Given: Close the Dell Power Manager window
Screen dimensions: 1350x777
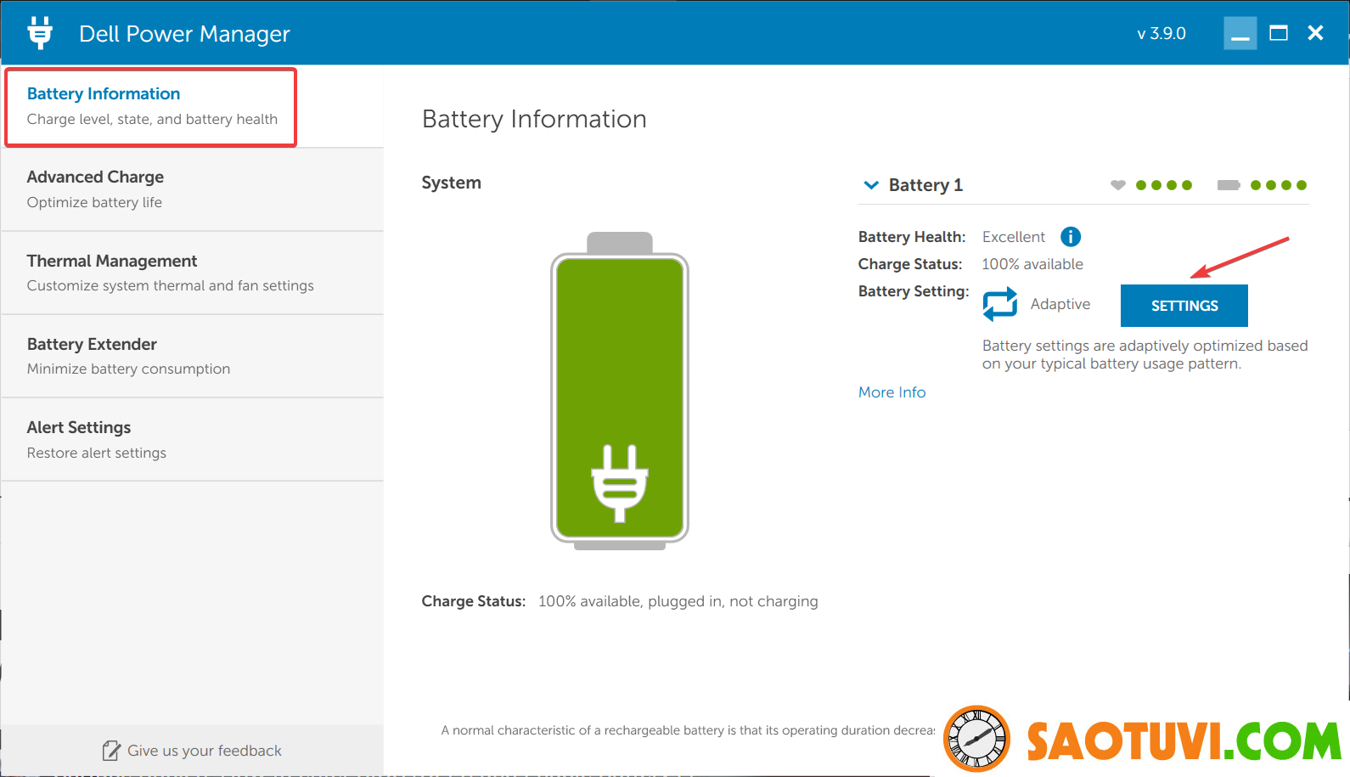Looking at the screenshot, I should click(x=1315, y=33).
